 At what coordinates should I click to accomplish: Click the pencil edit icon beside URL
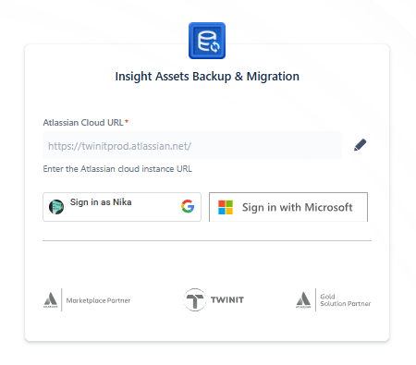pyautogui.click(x=360, y=145)
